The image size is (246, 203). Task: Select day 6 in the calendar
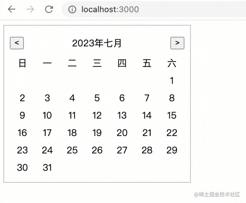[122, 98]
